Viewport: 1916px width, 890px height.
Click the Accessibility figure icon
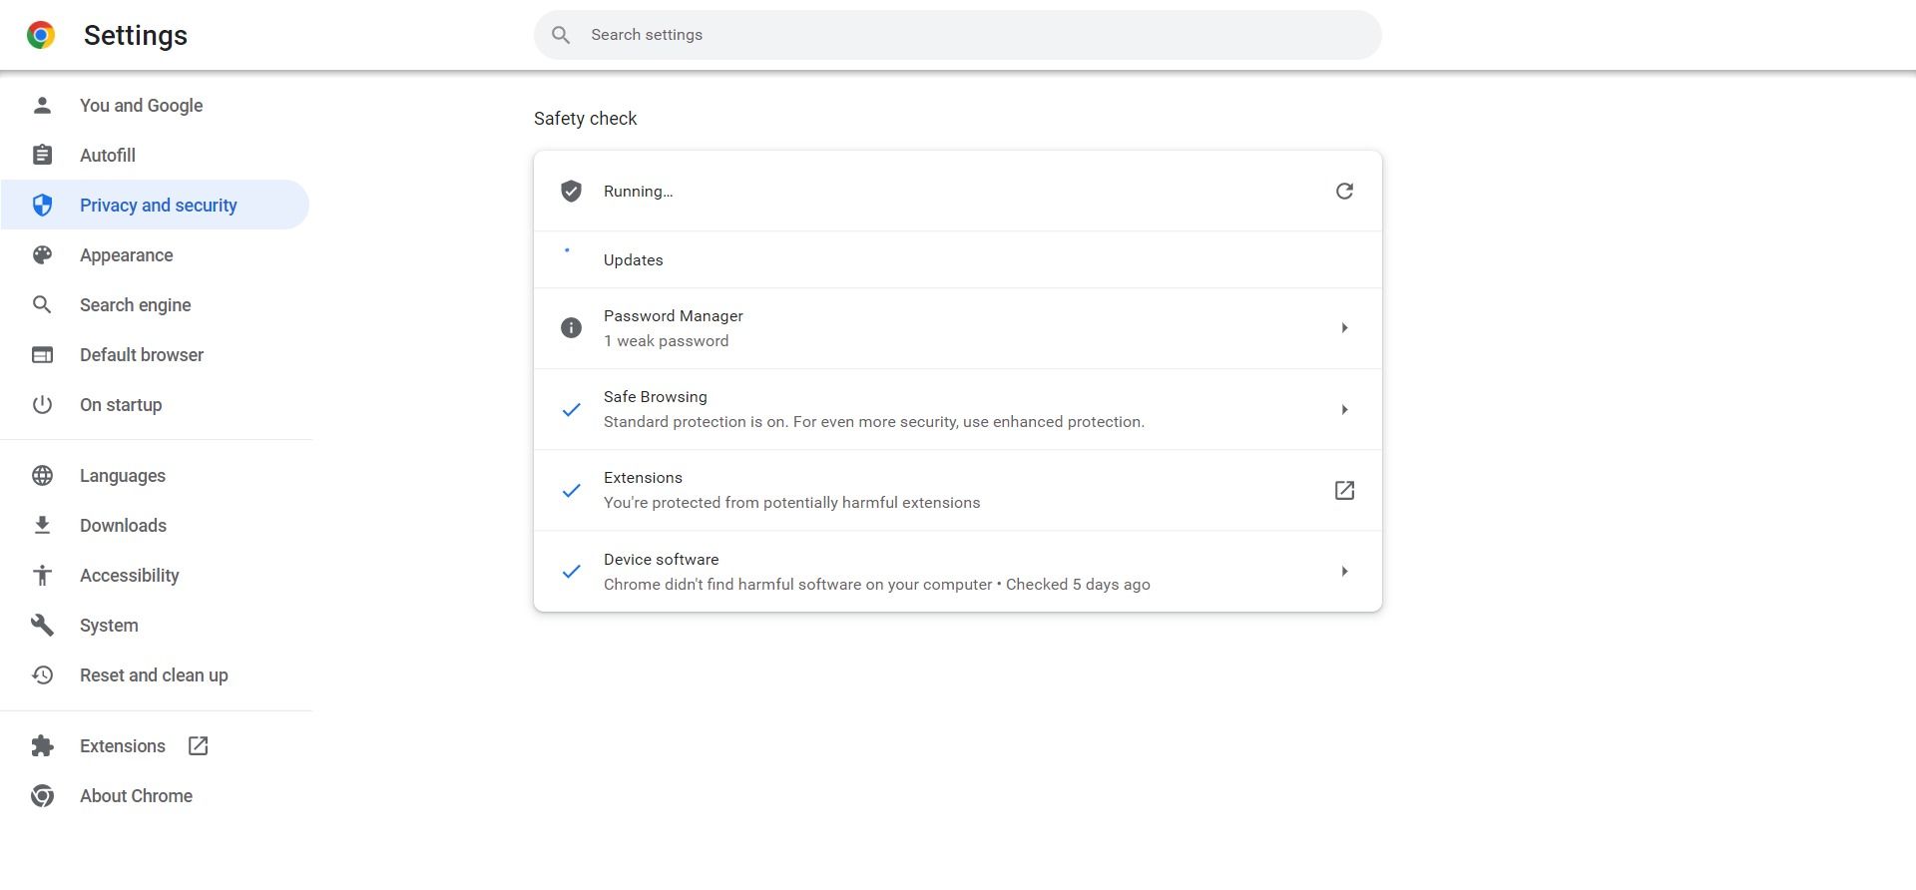click(42, 576)
